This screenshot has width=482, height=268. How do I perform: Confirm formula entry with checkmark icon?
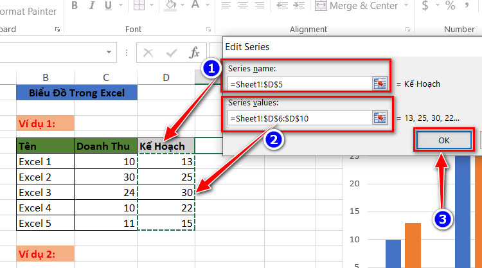pyautogui.click(x=171, y=53)
